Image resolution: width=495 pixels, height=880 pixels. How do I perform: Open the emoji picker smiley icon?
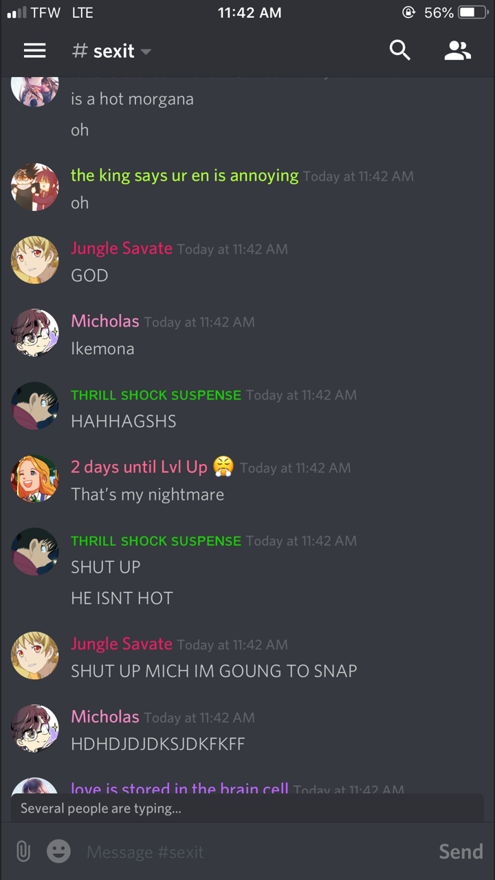(x=58, y=852)
